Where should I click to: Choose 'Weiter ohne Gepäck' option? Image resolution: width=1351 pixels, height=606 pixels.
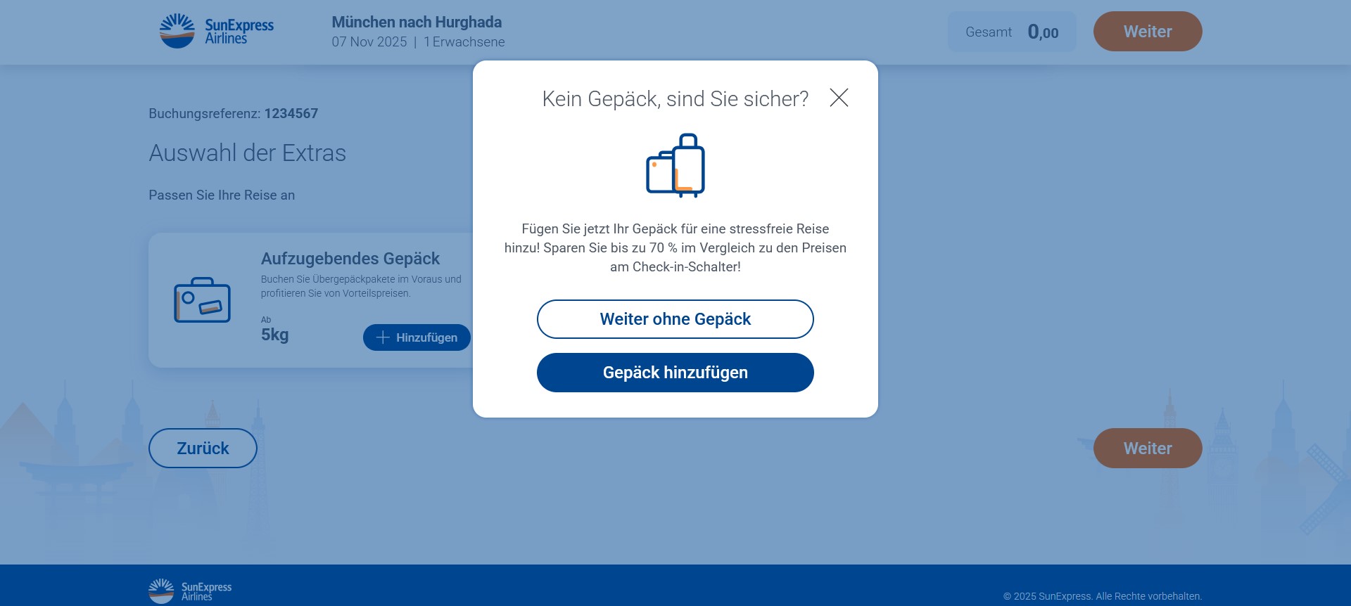click(x=675, y=319)
